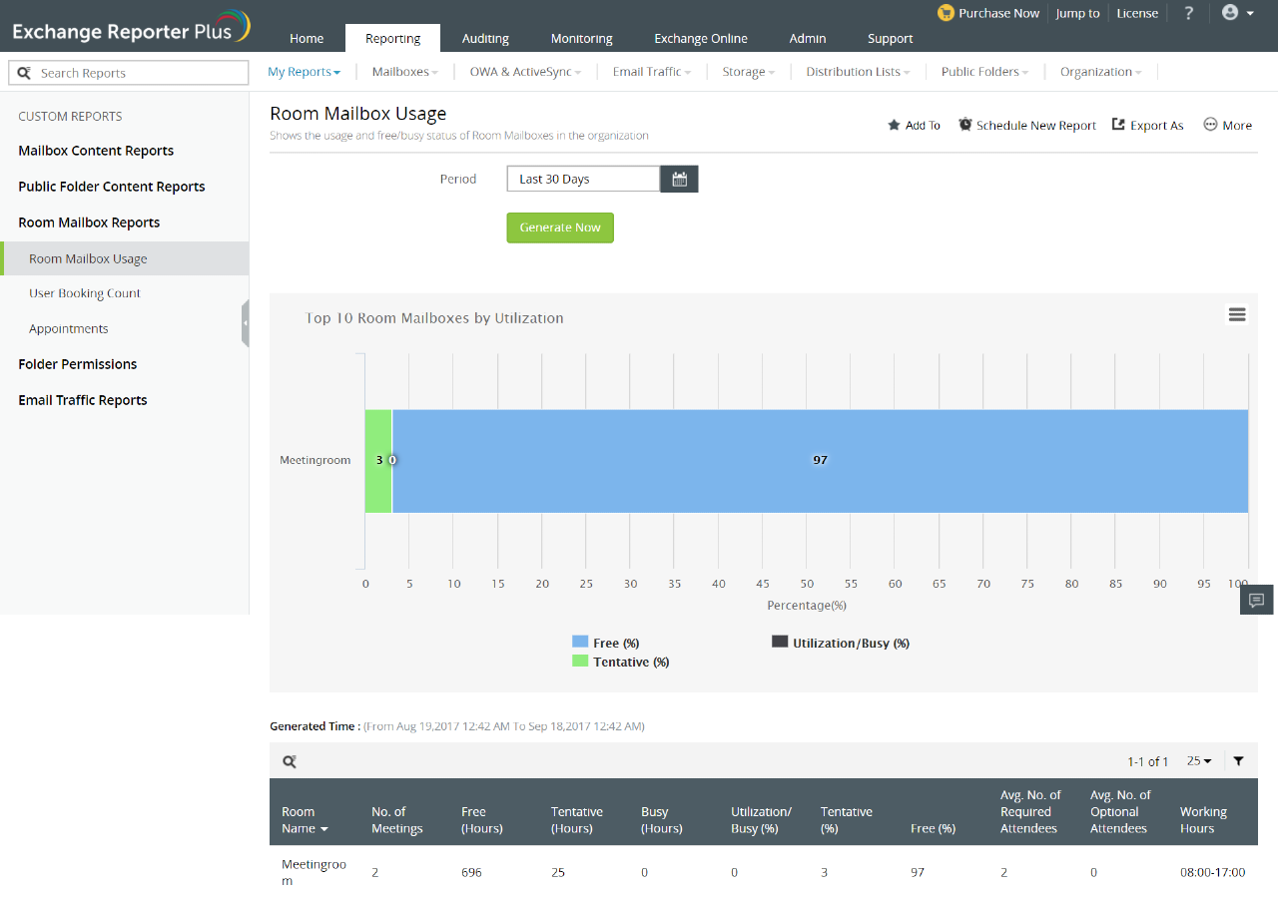Click the table search magnifier icon
The width and height of the screenshot is (1278, 899).
tap(290, 761)
